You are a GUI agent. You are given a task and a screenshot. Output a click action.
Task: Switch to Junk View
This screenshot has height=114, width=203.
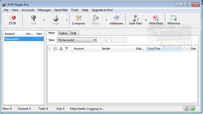click(135, 20)
